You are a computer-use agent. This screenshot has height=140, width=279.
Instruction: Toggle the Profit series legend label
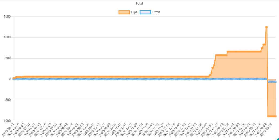point(156,12)
